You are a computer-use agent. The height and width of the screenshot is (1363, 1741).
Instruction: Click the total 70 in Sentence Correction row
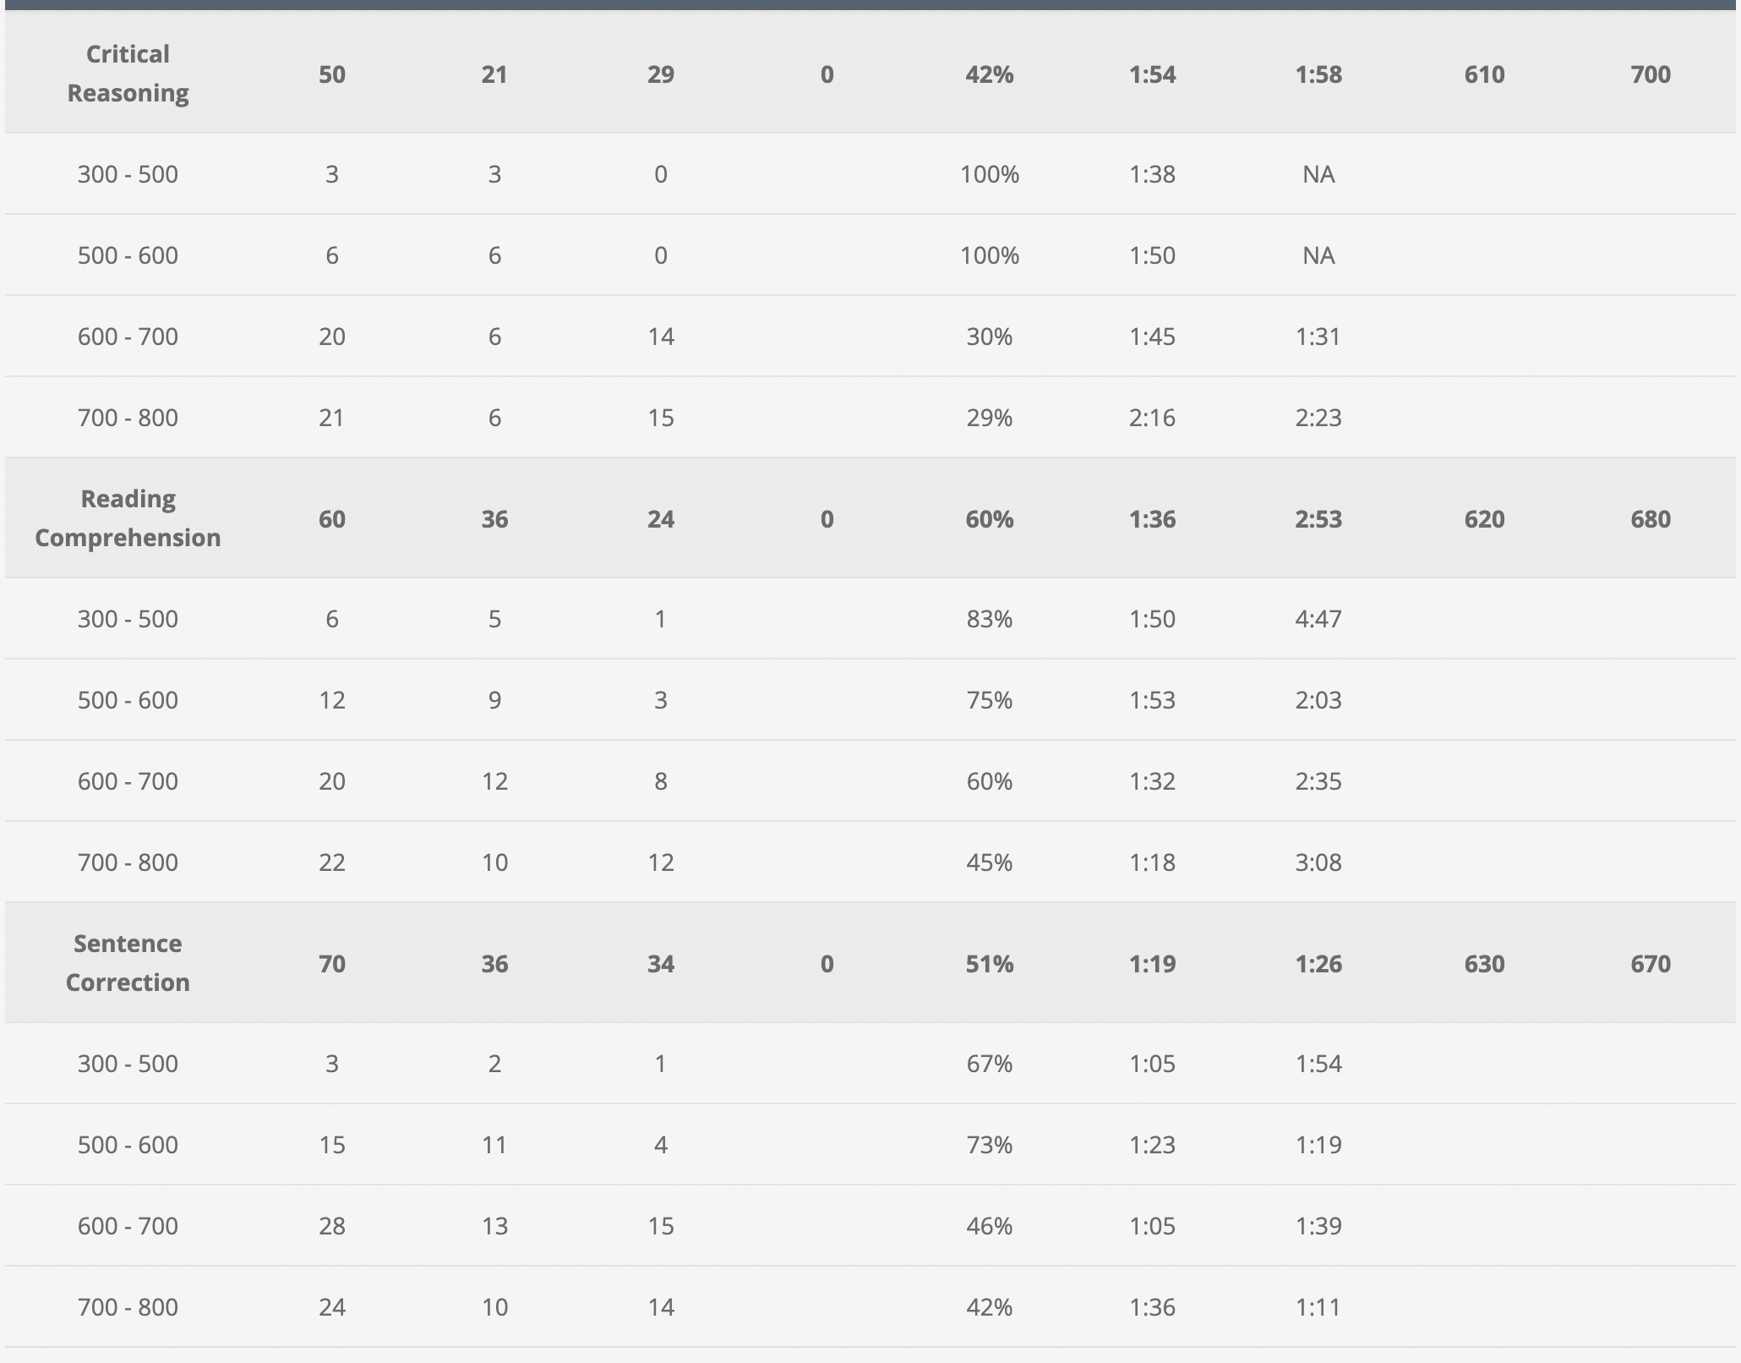[331, 964]
